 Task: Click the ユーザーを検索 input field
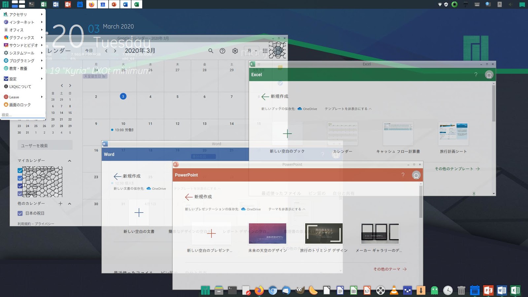[45, 146]
